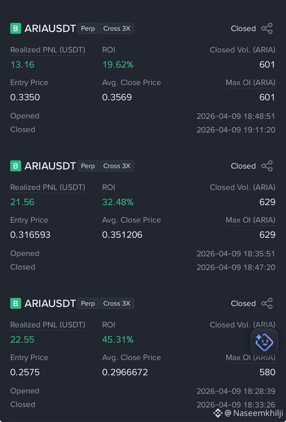The width and height of the screenshot is (286, 422).
Task: Show Max OI (ARIA) info in first card
Action: (x=250, y=83)
